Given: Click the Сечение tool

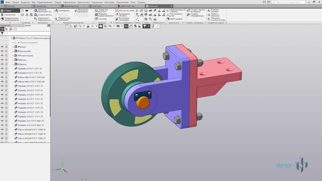Looking at the screenshot, I should click(101, 19).
